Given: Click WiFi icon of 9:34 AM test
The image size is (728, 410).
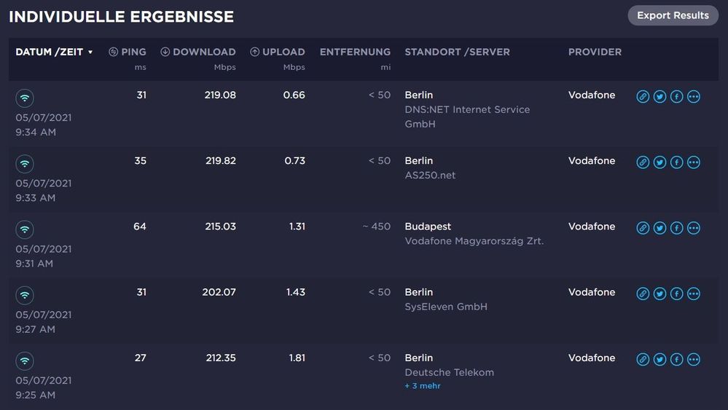Looking at the screenshot, I should pos(25,98).
